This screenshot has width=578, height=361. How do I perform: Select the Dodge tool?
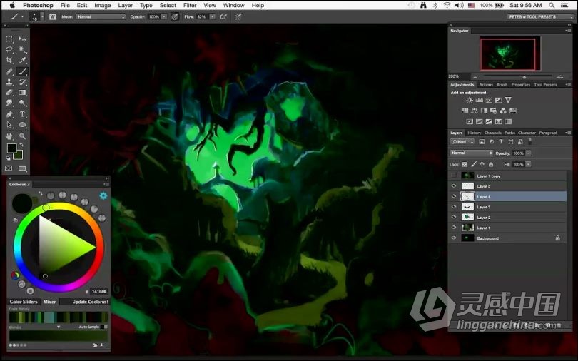[x=22, y=103]
